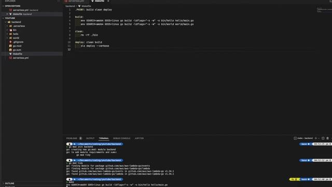Click the world folder icon
Screen dimensions: 332x187
click(10, 38)
